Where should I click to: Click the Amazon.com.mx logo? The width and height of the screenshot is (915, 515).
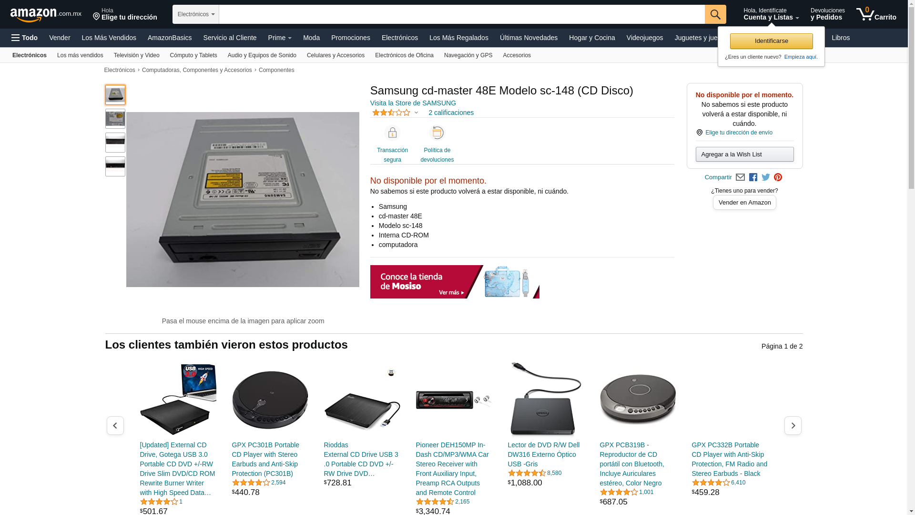[46, 15]
